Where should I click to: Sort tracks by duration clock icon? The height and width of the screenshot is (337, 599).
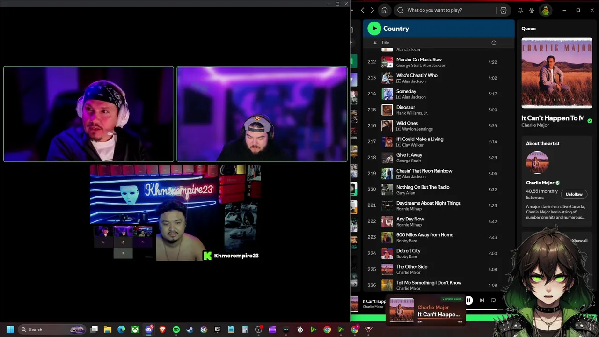pos(494,43)
